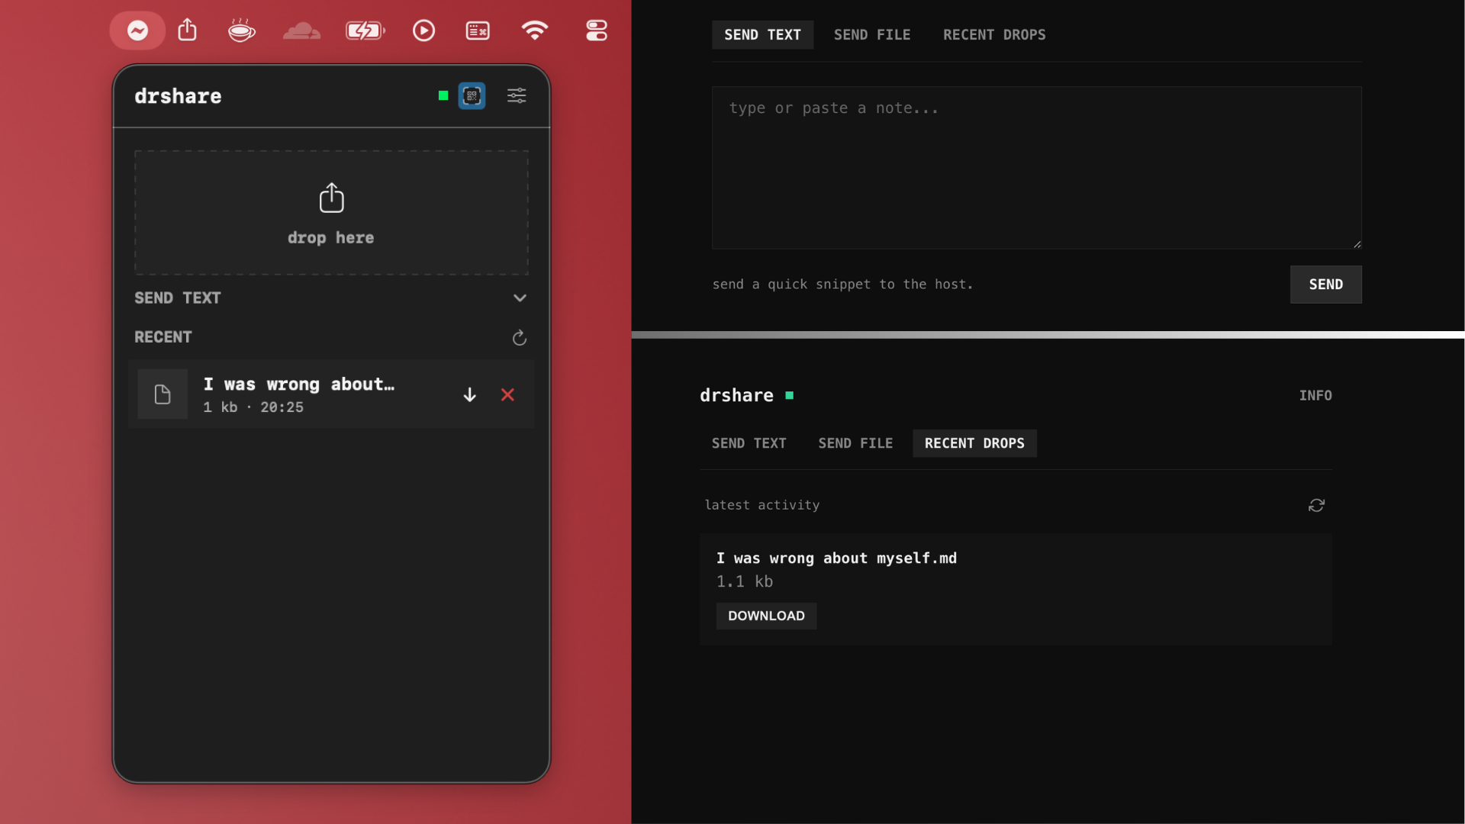Image resolution: width=1465 pixels, height=824 pixels.
Task: Expand the SEND TEXT section chevron
Action: (520, 298)
